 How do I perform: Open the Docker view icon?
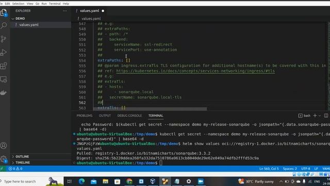(x=4, y=92)
